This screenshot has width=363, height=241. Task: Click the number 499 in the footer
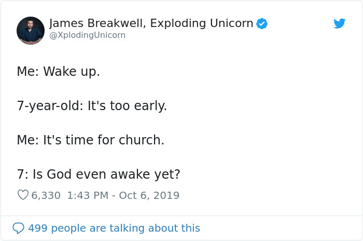click(38, 228)
